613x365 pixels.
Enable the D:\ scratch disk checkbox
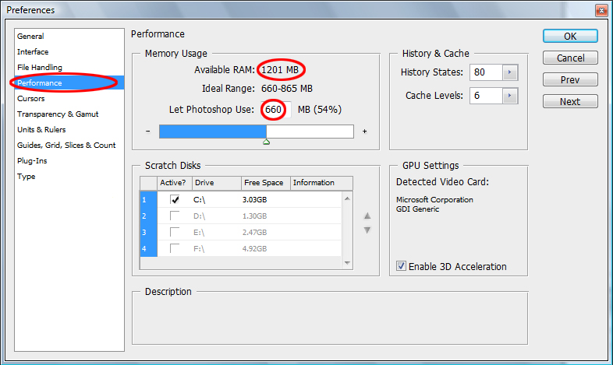tap(175, 216)
